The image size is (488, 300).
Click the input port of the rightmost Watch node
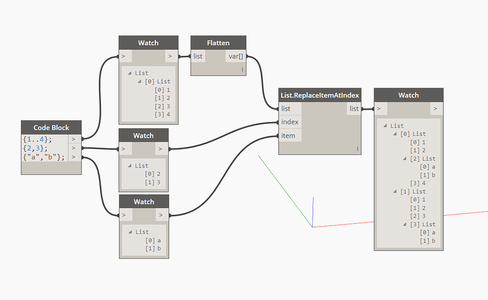pos(379,108)
